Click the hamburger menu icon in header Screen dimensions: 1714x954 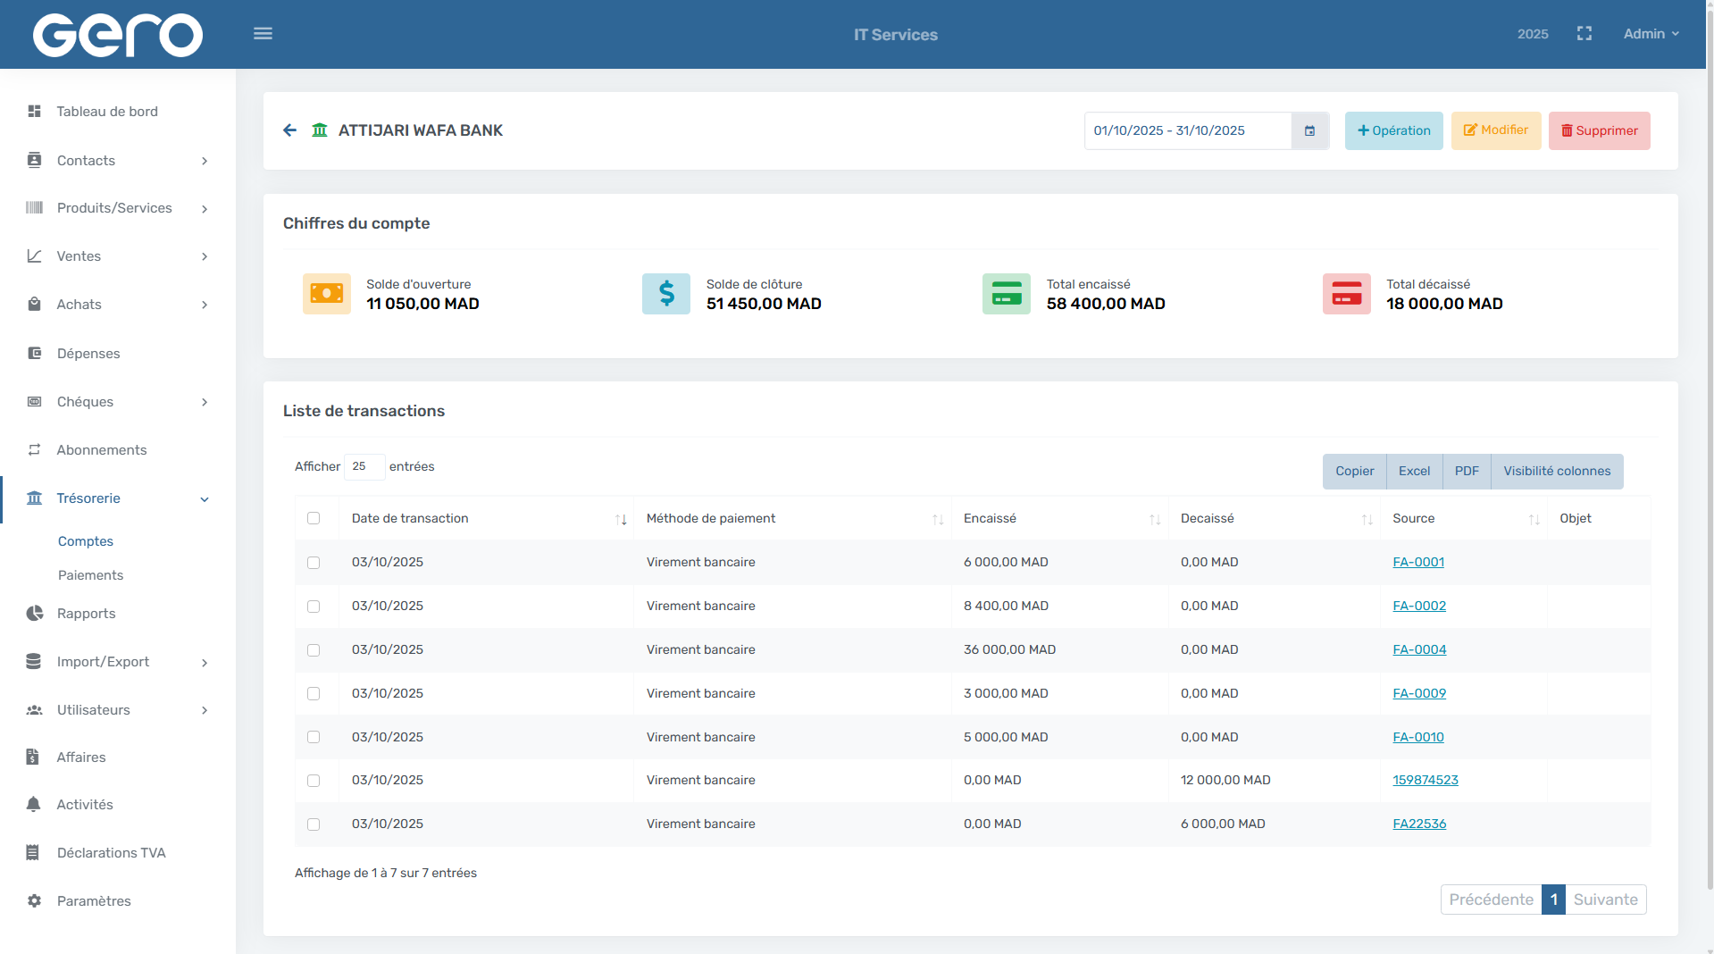263,34
